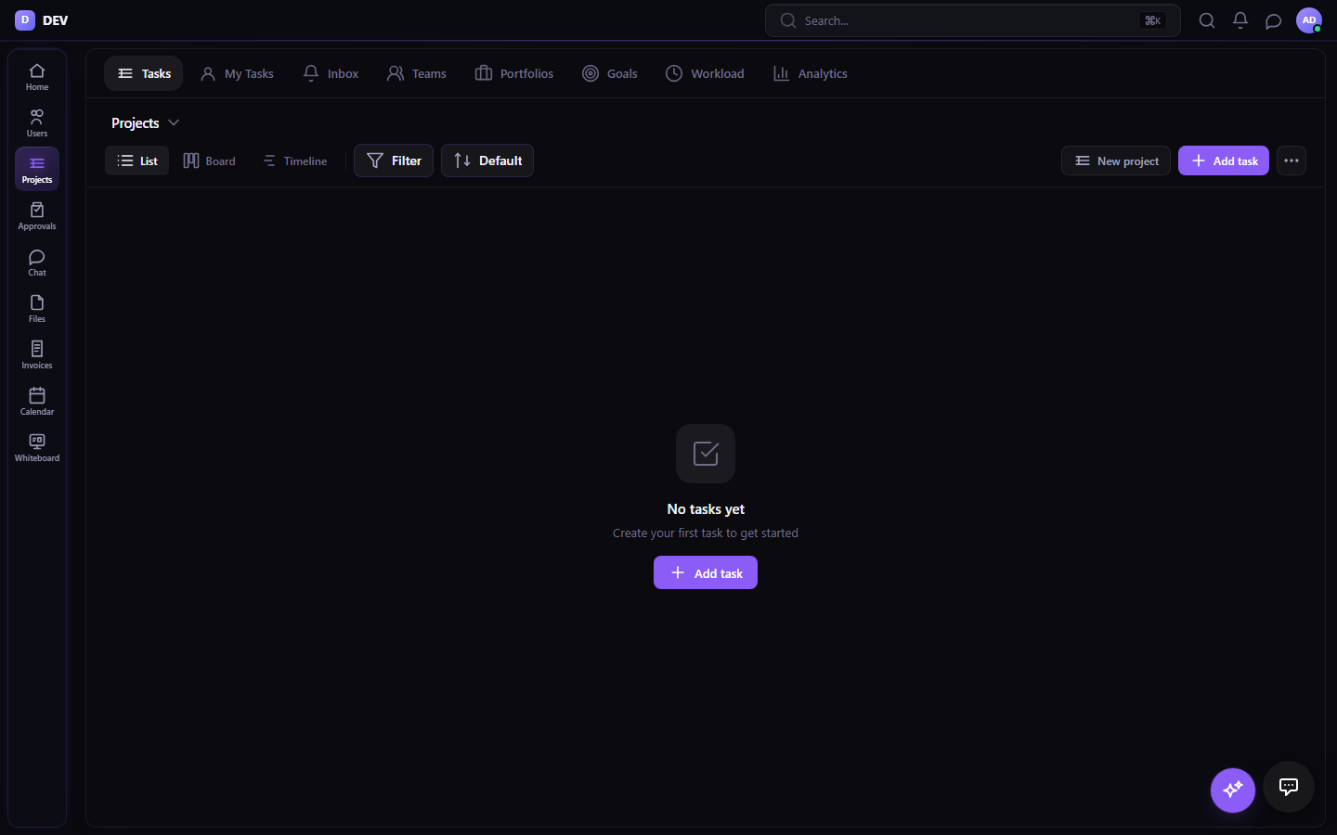Expand the Projects dropdown chevron

[174, 122]
